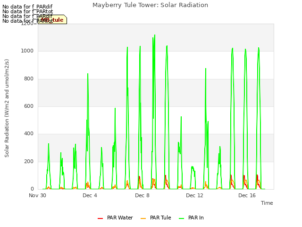This screenshot has height=227, width=302.
Task: Click the Dec 16 x-axis tick label
Action: 247,195
